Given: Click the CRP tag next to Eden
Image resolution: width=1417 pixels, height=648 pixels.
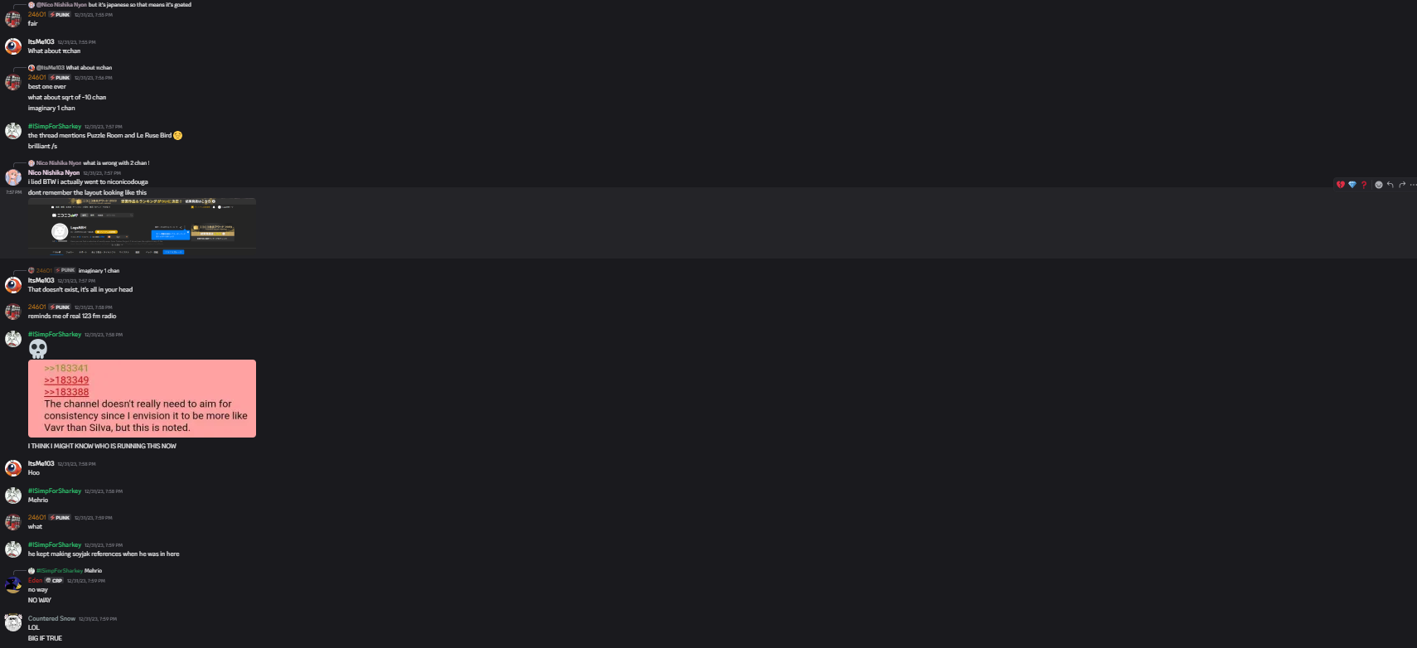Looking at the screenshot, I should pyautogui.click(x=54, y=581).
